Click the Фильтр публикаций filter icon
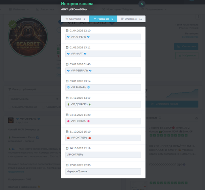The height and width of the screenshot is (190, 205). [x=10, y=89]
